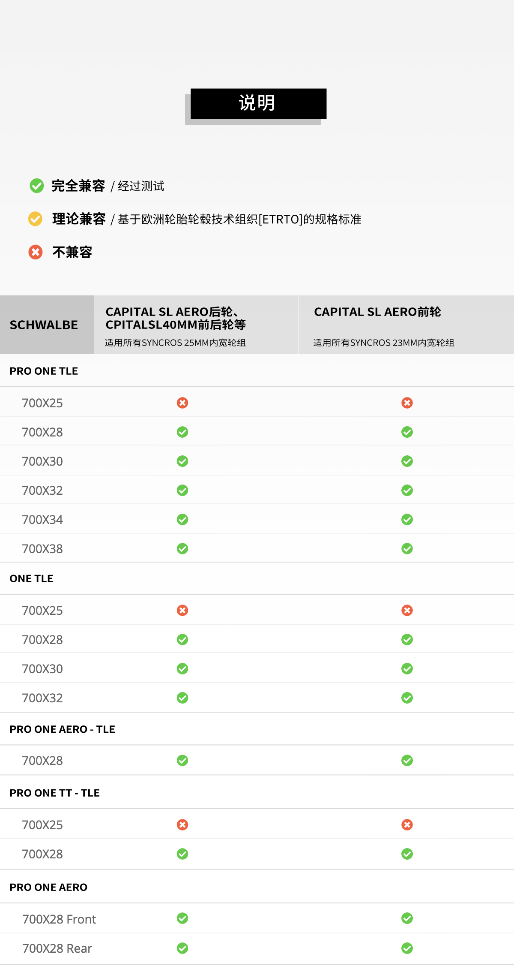Click the 700X38 size label
The width and height of the screenshot is (514, 966).
(42, 549)
